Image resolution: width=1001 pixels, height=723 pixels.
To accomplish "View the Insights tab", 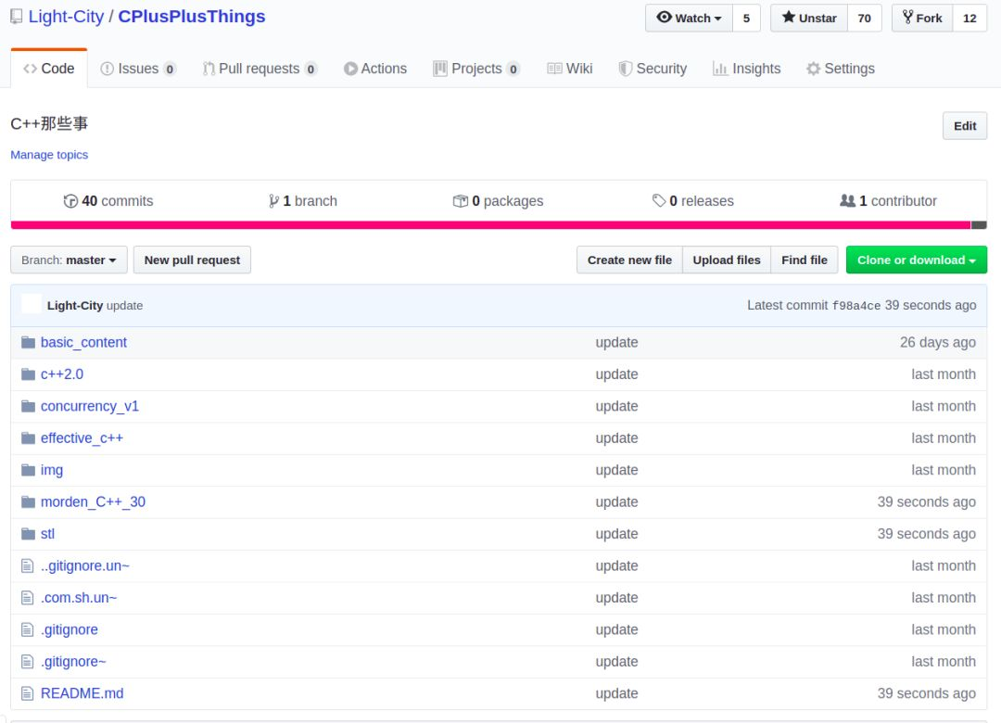I will click(747, 69).
